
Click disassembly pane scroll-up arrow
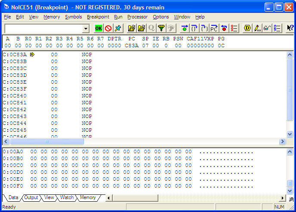290,55
